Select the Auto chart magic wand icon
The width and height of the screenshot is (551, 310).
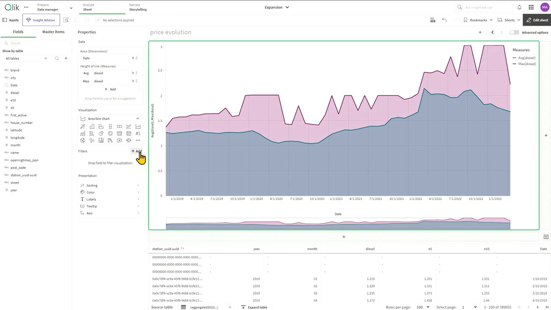coord(83,126)
